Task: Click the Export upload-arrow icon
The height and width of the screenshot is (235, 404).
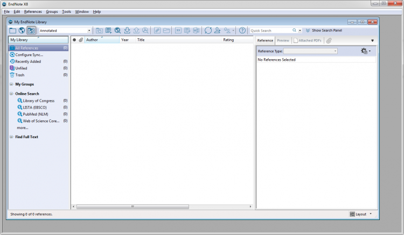Action: (136, 31)
